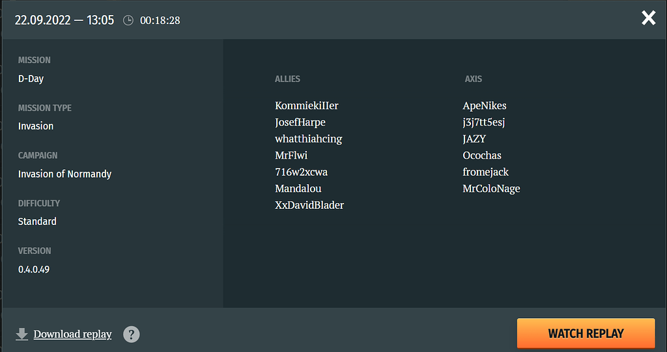Click the clock duration icon
667x352 pixels.
pyautogui.click(x=128, y=20)
